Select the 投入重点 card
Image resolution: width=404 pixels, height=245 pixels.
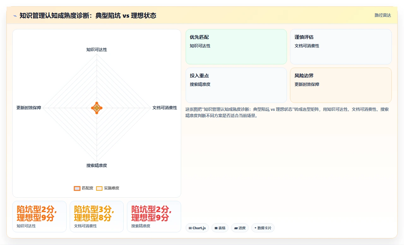[236, 85]
